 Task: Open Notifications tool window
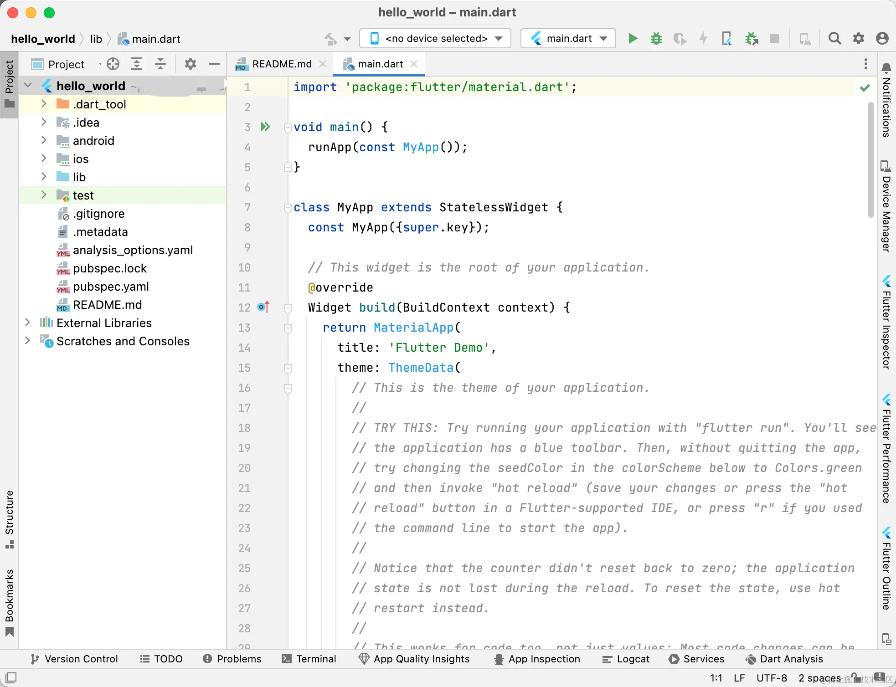886,101
